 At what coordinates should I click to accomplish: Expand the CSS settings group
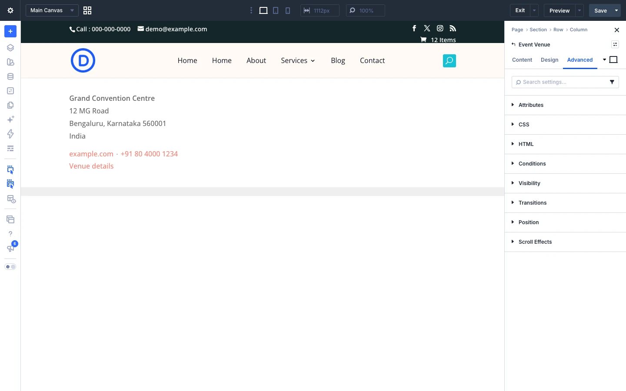tap(565, 125)
